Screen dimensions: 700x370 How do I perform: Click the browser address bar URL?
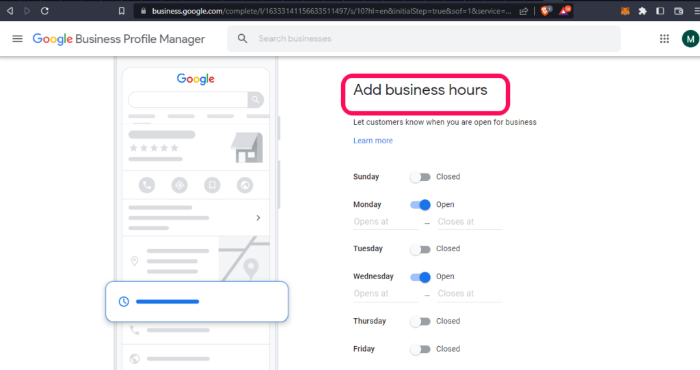[332, 11]
